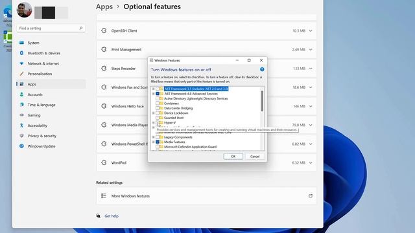Enable Containers checkbox
The width and height of the screenshot is (415, 233).
(158, 104)
